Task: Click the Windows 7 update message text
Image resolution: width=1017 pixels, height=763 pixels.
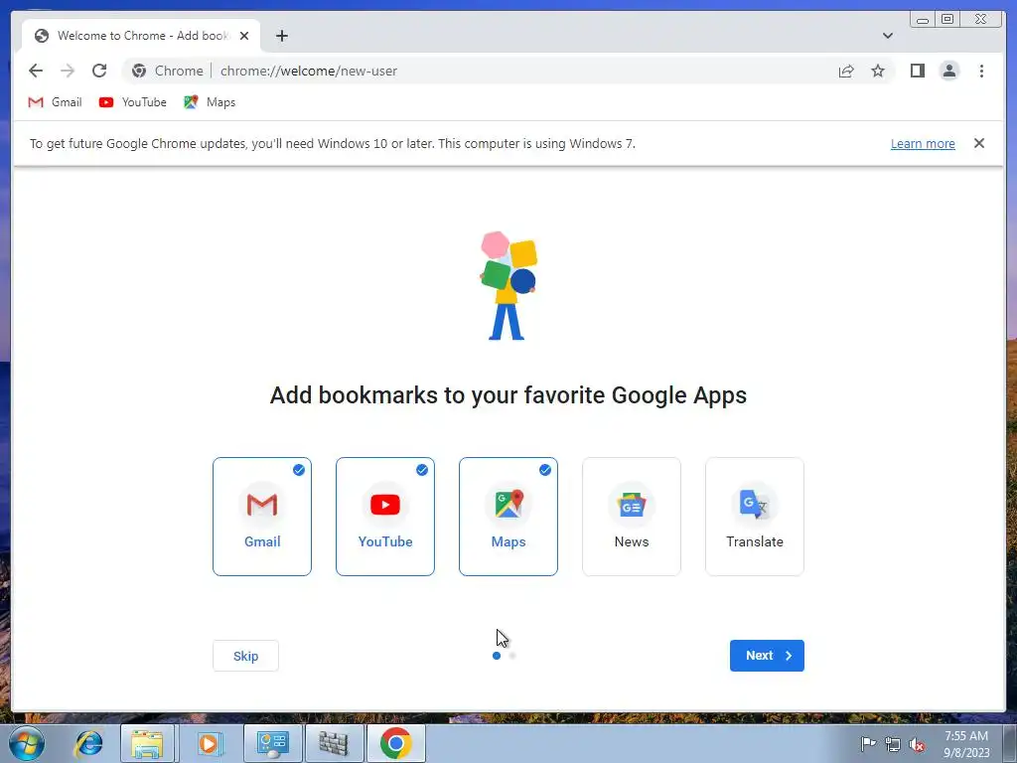Action: point(332,143)
